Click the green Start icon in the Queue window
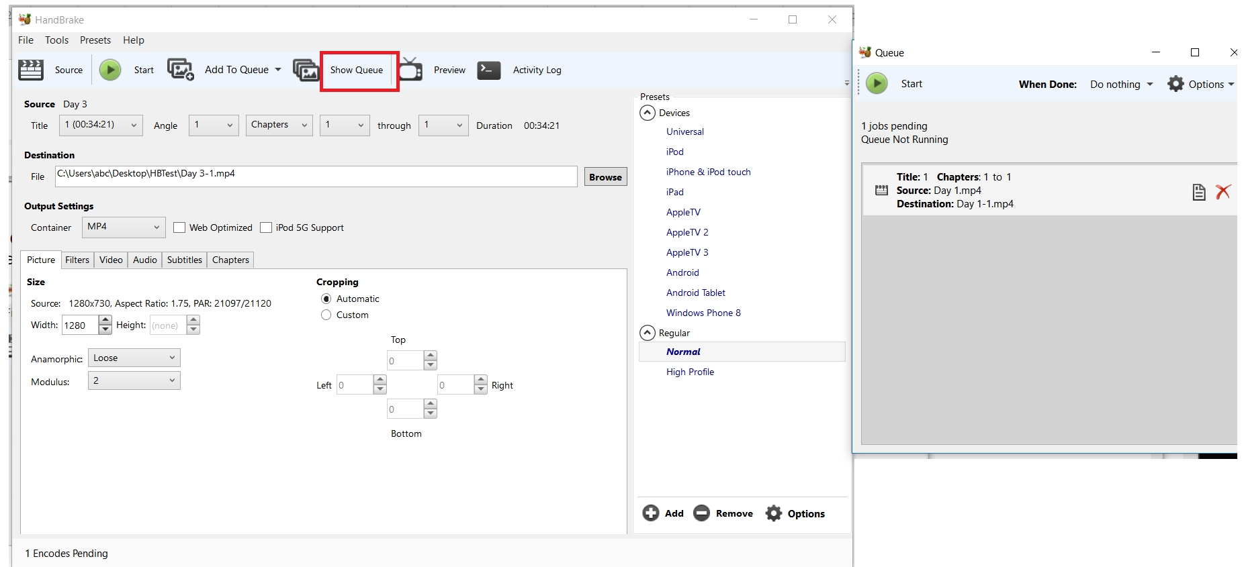The image size is (1242, 567). (x=877, y=84)
